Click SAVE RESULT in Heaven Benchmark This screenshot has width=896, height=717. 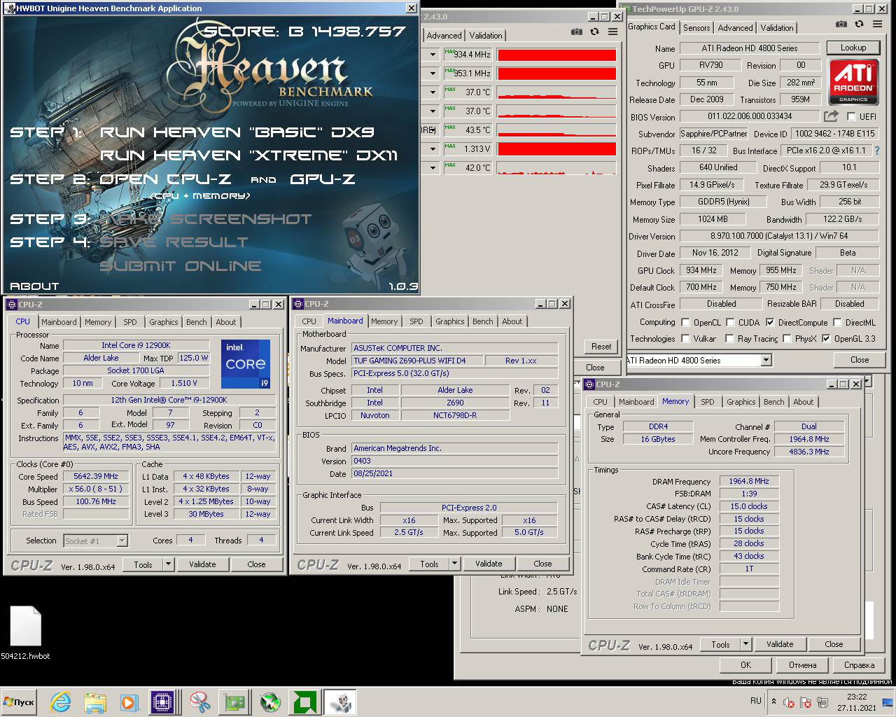[174, 242]
